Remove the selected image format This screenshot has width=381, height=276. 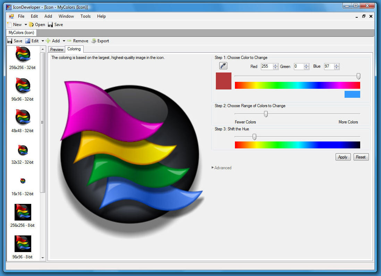click(78, 41)
